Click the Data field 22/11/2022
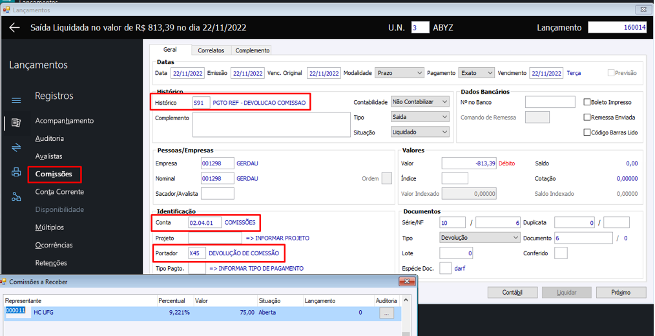Screen dimensions: 655x336 [187, 73]
